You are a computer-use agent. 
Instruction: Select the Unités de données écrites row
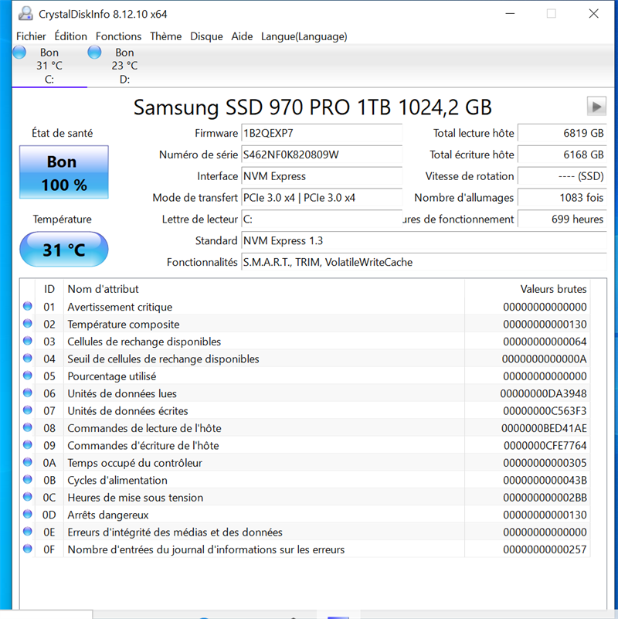(x=305, y=411)
